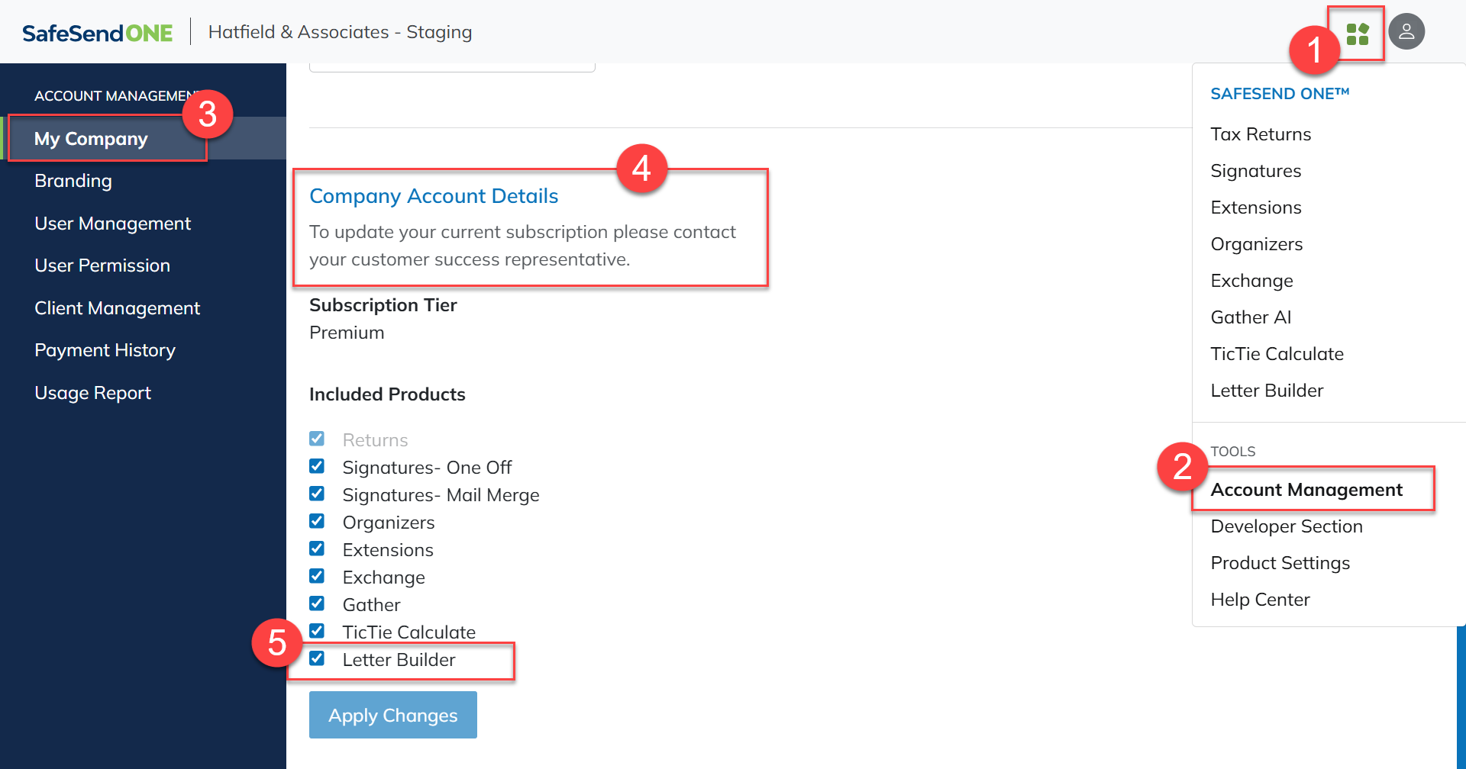Viewport: 1466px width, 769px height.
Task: Uncheck Signatures- One Off checkbox
Action: tap(317, 466)
